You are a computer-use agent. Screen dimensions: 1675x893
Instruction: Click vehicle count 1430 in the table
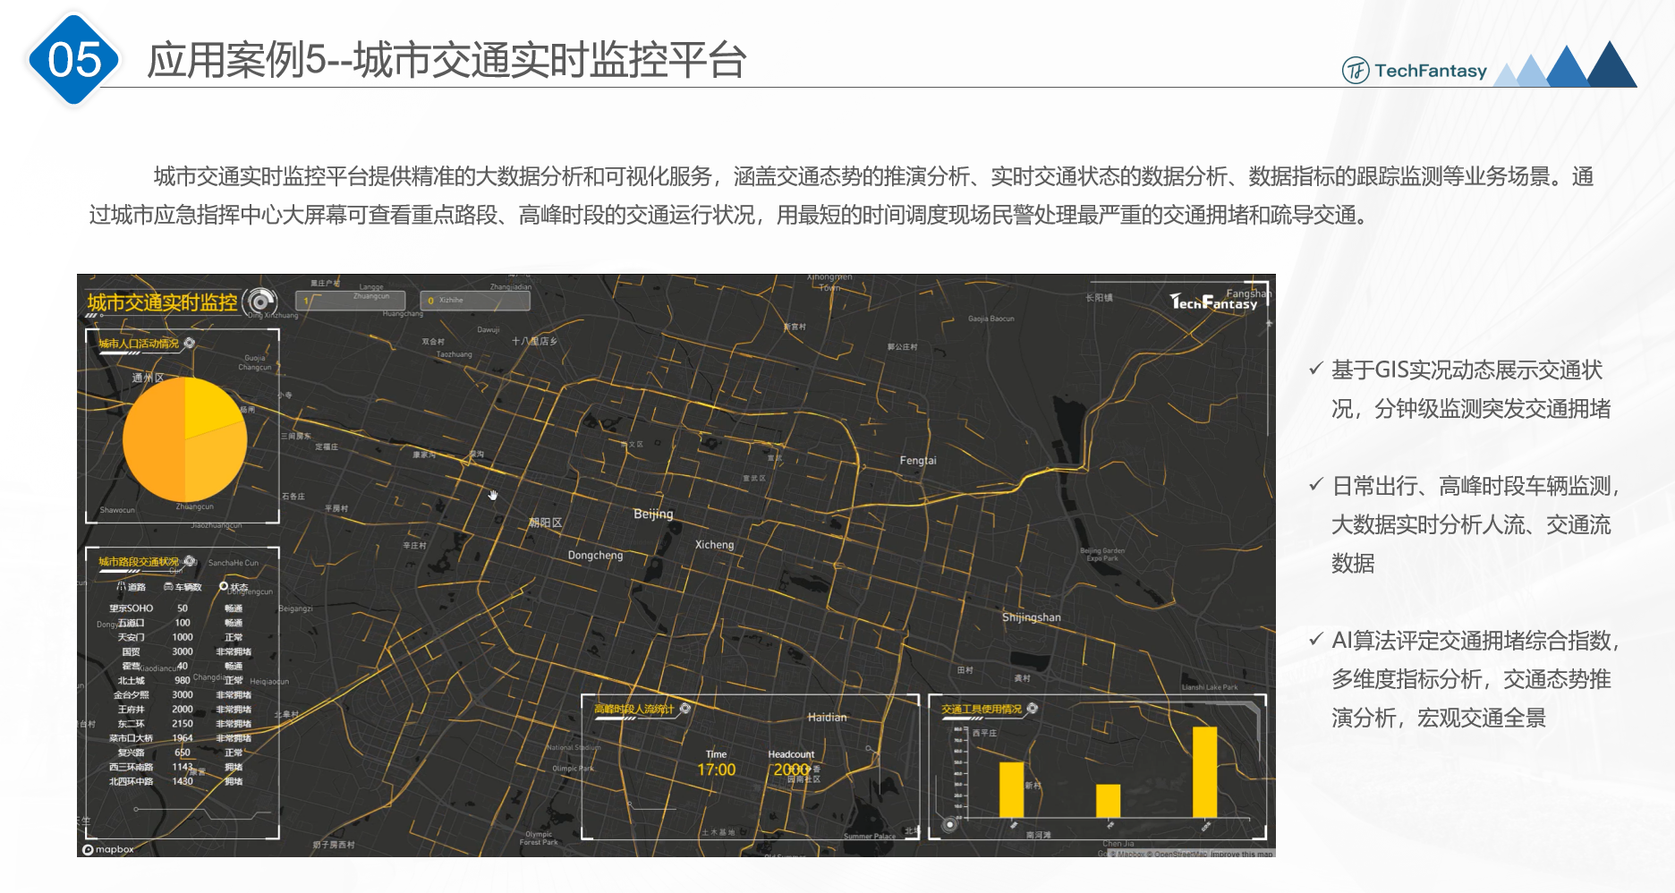pos(183,781)
